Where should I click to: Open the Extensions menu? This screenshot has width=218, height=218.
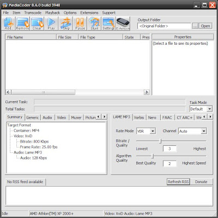tap(89, 13)
